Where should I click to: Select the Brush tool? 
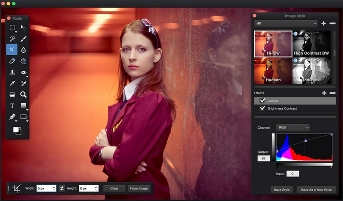[x=24, y=39]
